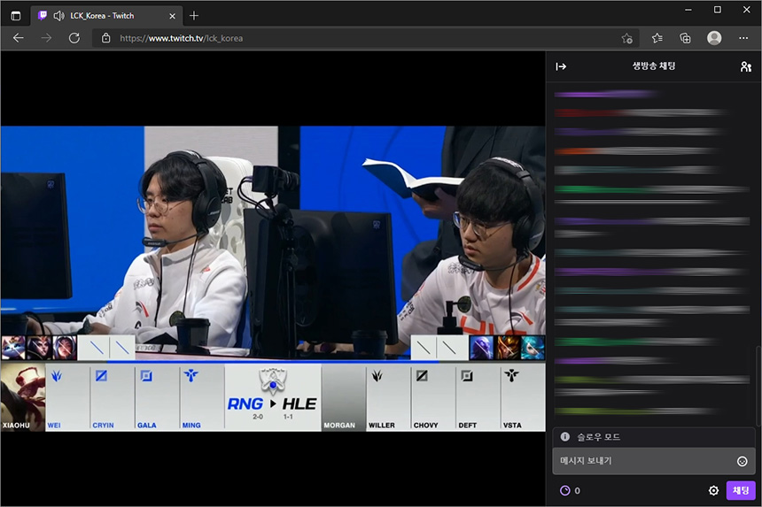Viewport: 762px width, 507px height.
Task: Click the CHOVY mid role icon
Action: coord(422,375)
